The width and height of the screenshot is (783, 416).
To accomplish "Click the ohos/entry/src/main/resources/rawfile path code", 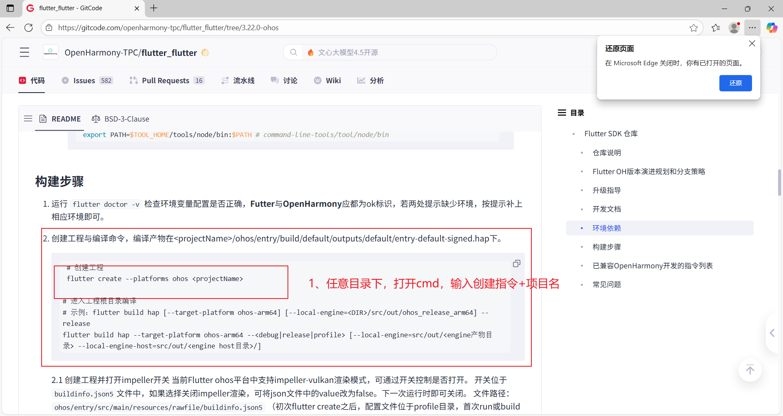I will [x=158, y=407].
